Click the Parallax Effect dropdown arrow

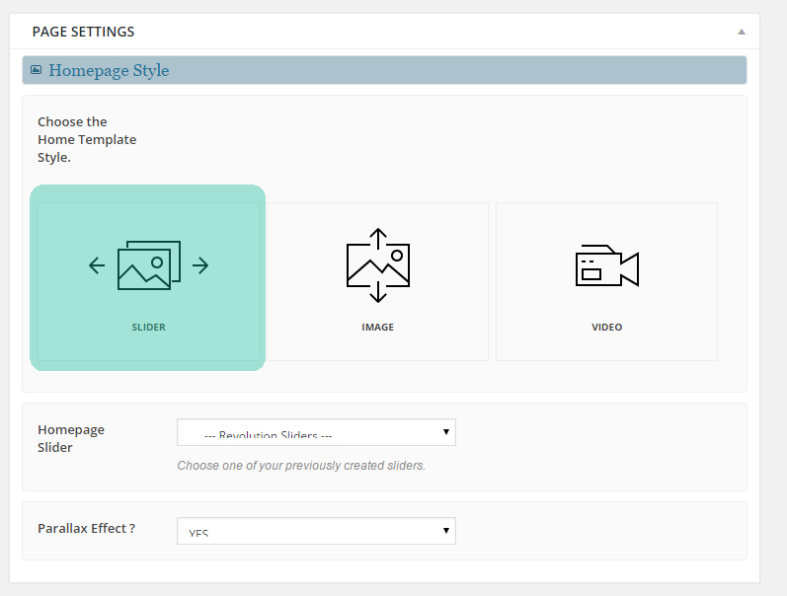click(446, 531)
